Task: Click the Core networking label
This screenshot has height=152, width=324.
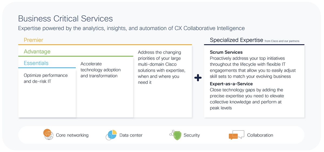Action: pyautogui.click(x=72, y=135)
